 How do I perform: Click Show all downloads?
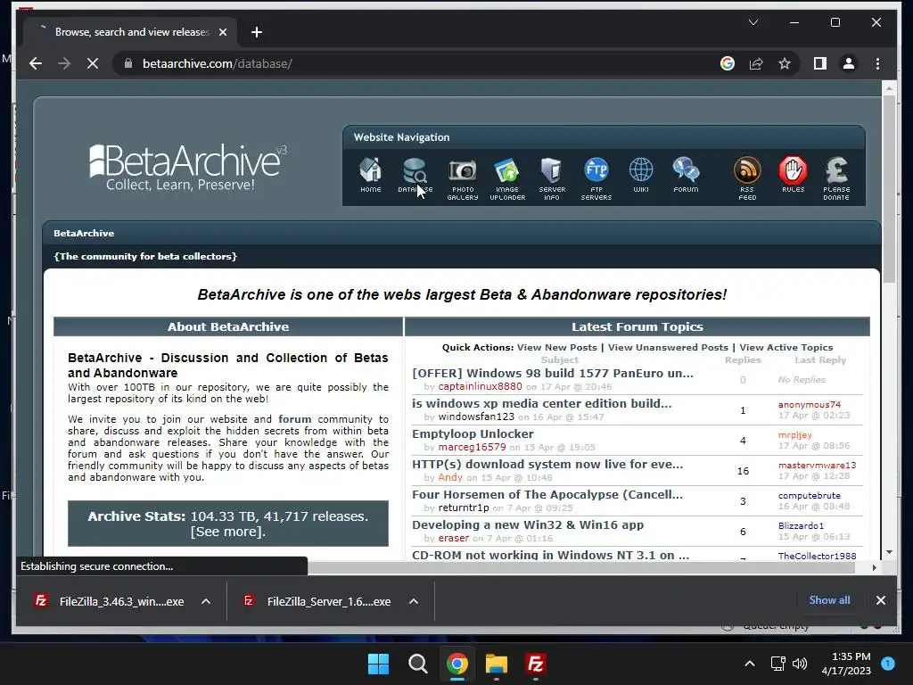tap(829, 600)
